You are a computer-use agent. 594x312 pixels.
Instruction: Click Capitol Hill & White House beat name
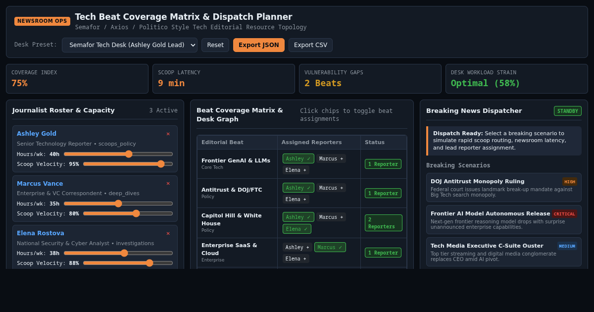[x=232, y=219]
